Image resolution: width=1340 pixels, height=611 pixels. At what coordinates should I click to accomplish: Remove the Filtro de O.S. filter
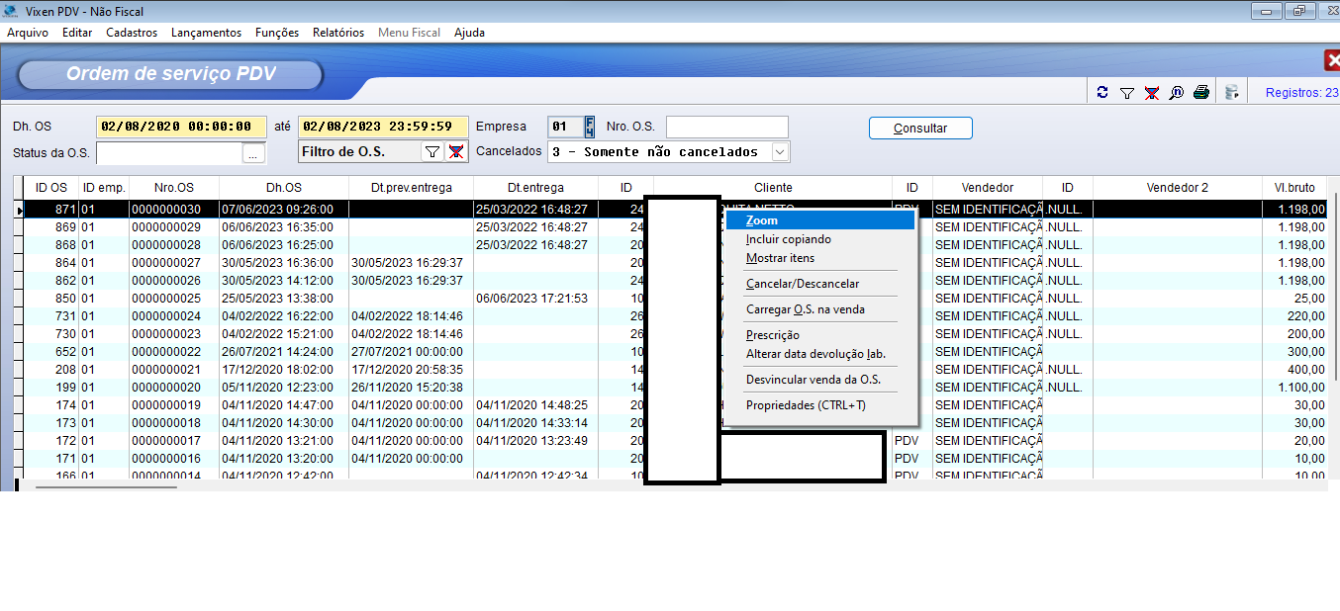455,152
